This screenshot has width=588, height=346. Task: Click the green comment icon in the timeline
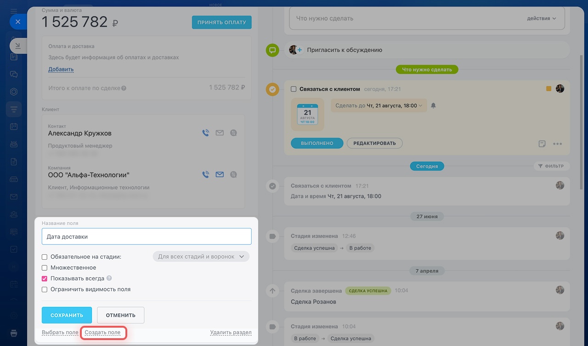[x=272, y=50]
